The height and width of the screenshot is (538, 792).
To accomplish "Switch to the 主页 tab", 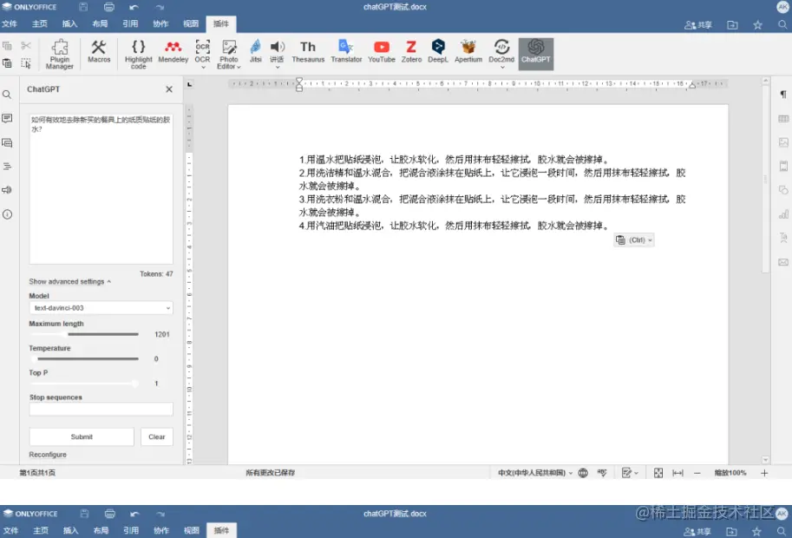I will coord(39,23).
